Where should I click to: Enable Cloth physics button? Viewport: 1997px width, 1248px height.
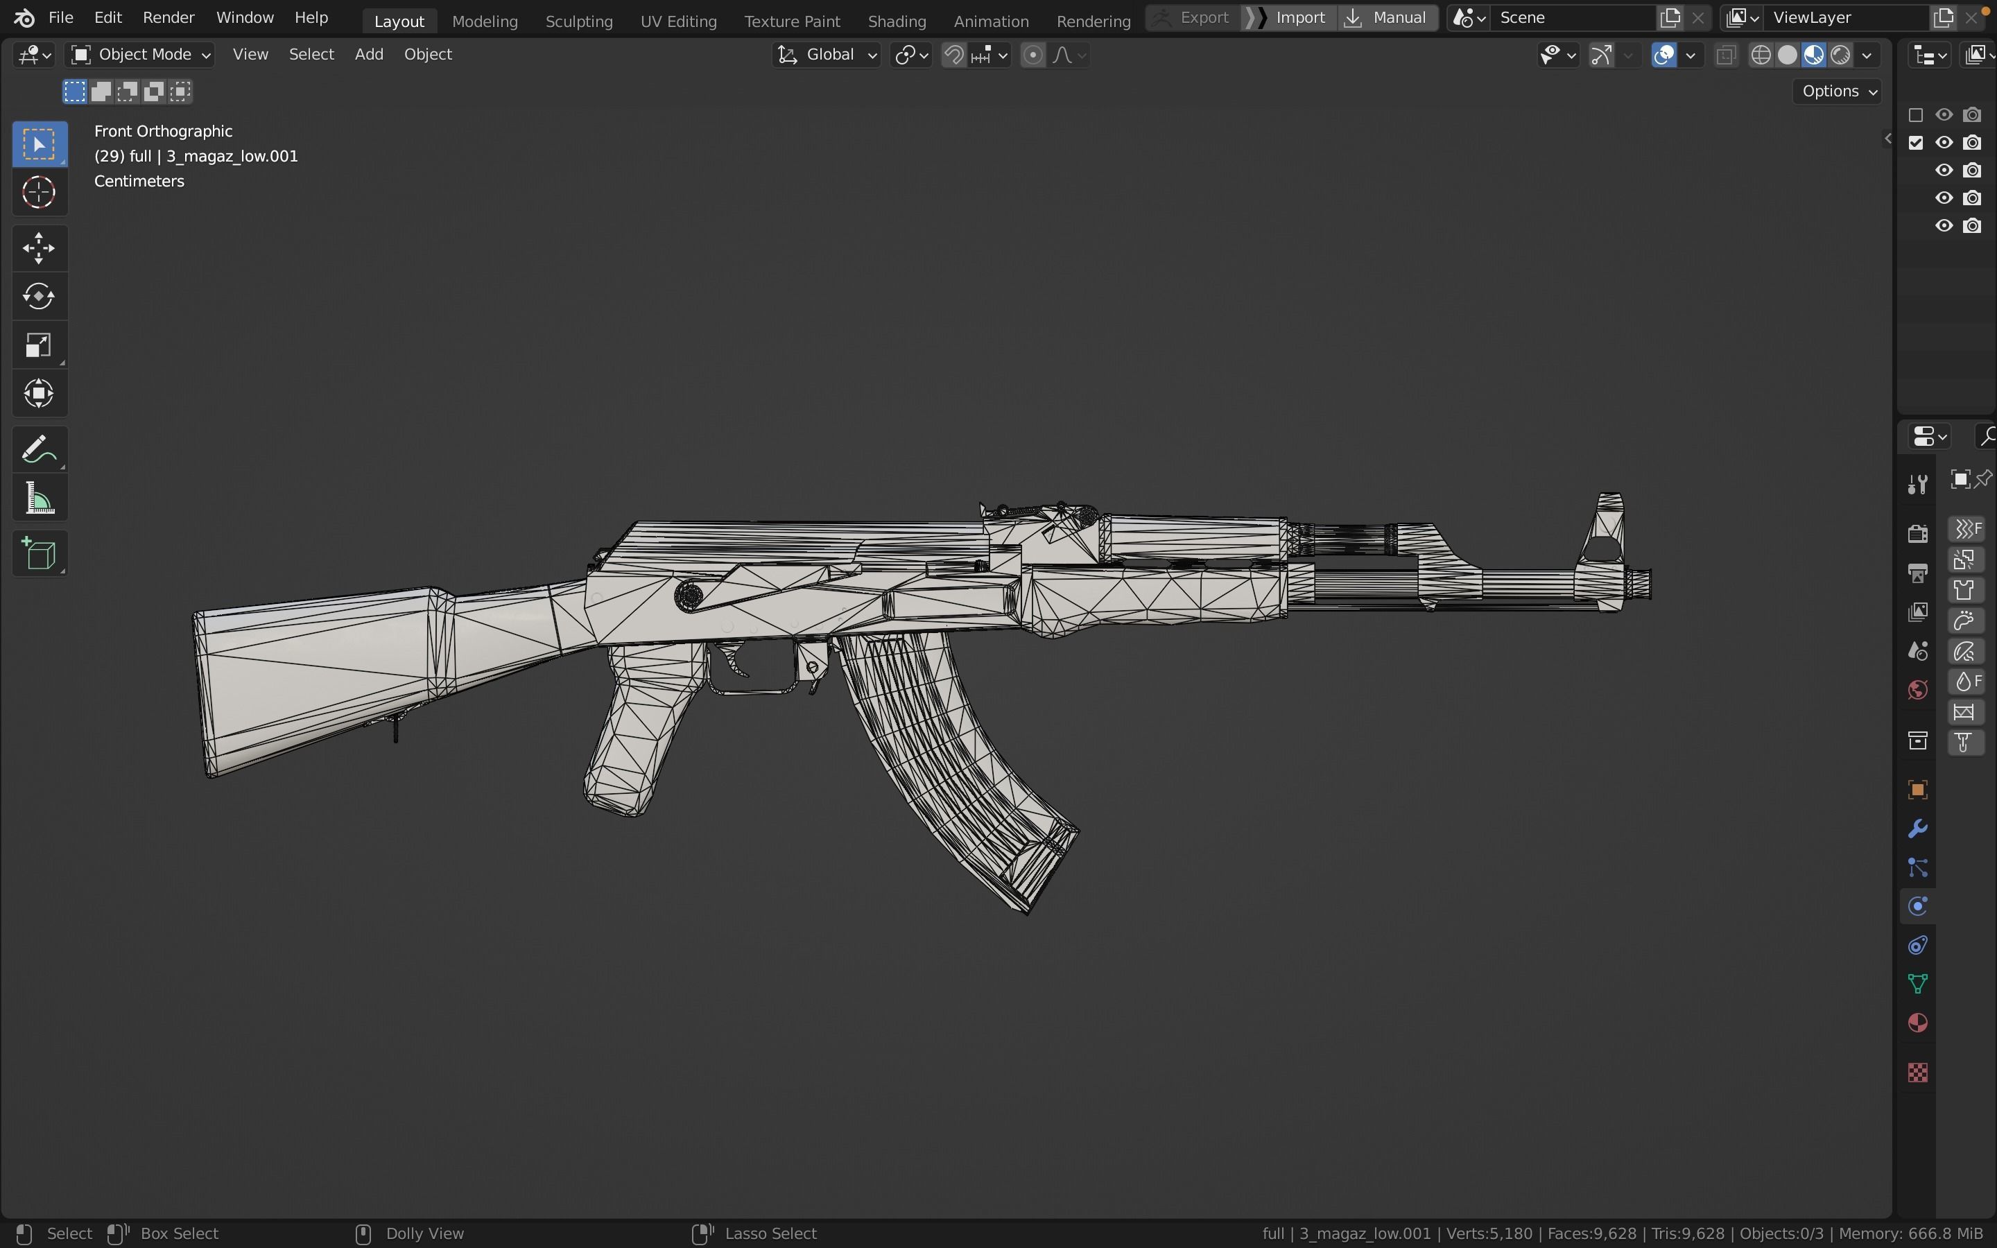click(x=1966, y=590)
